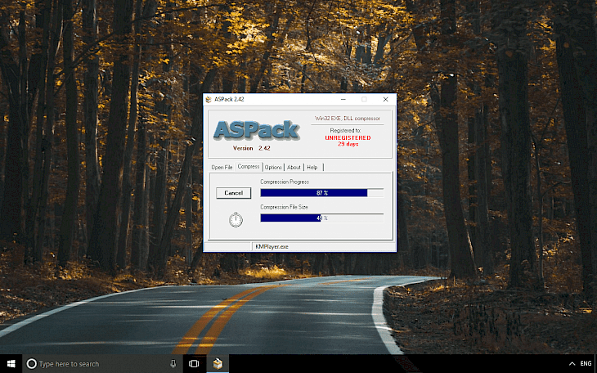This screenshot has width=597, height=373.
Task: Show hidden system tray icons
Action: [x=572, y=364]
